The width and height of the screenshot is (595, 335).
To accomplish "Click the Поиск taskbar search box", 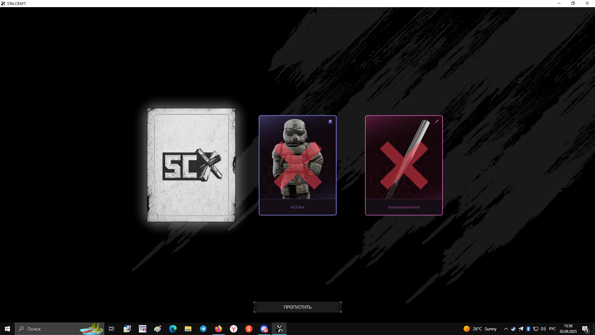I will pos(59,329).
